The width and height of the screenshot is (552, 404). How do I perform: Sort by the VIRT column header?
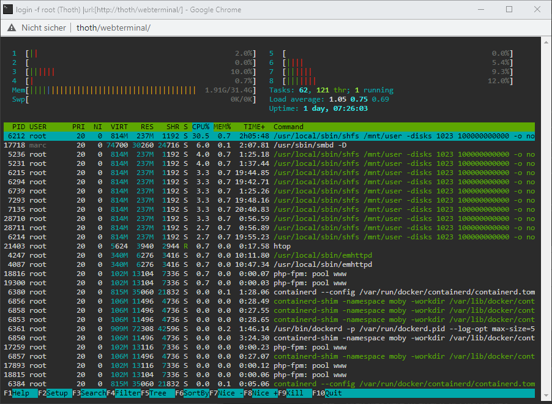click(119, 127)
